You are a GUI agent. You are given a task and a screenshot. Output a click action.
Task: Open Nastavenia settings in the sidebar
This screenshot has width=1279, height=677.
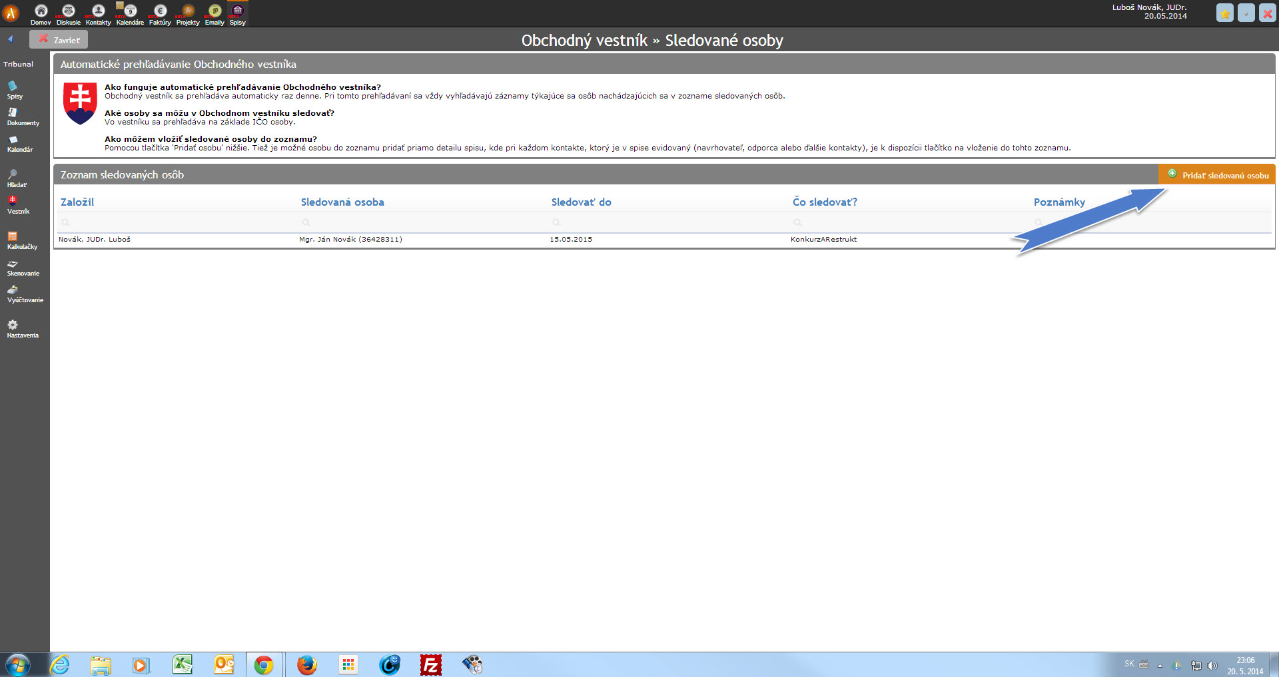(23, 330)
